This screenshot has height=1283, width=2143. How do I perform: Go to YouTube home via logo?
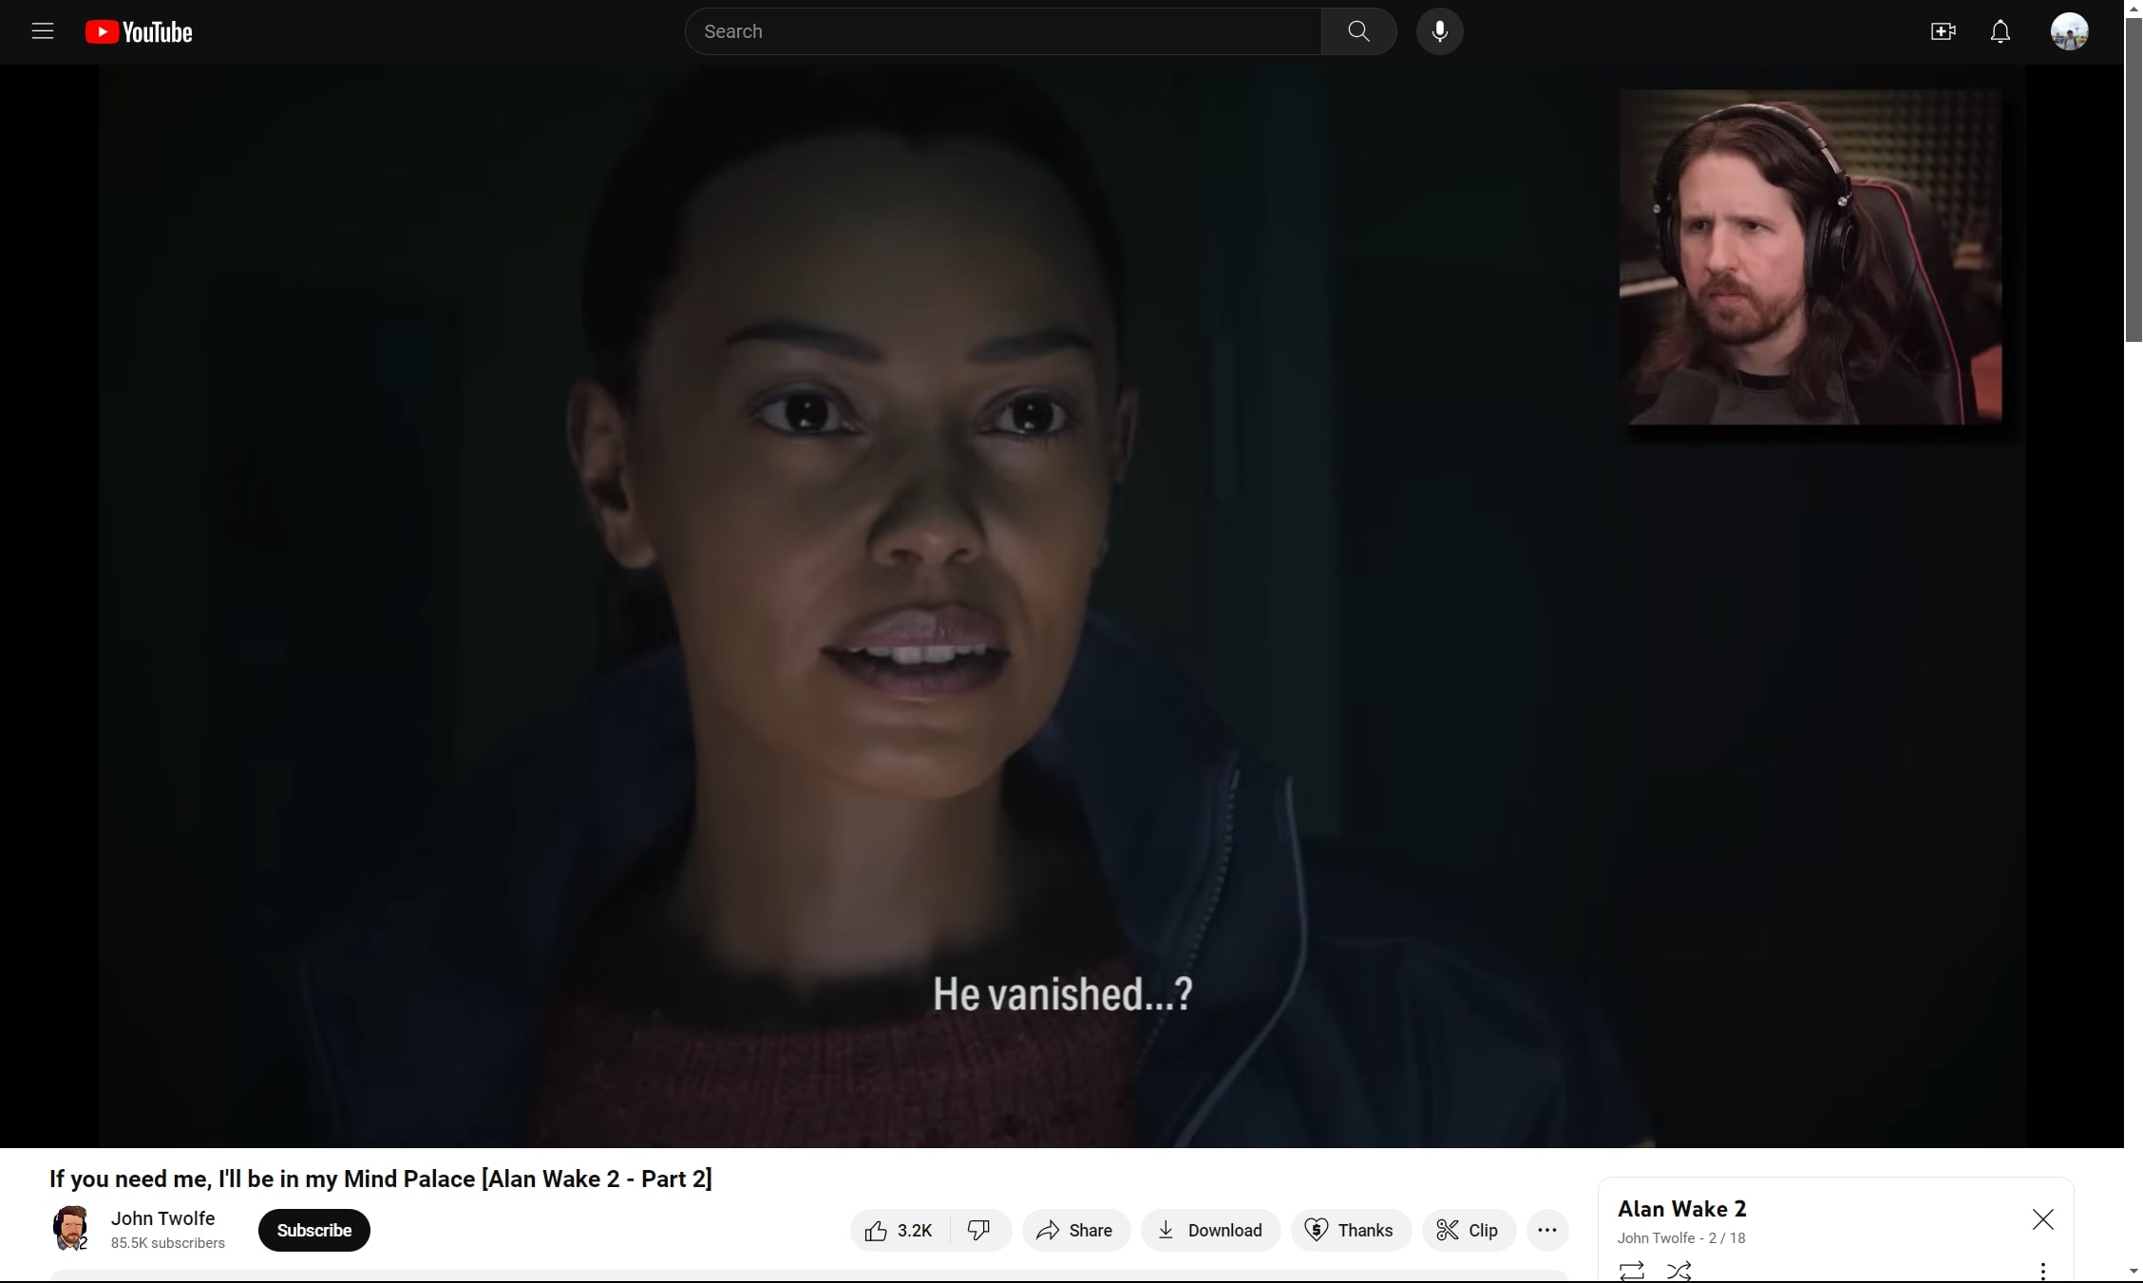click(139, 31)
